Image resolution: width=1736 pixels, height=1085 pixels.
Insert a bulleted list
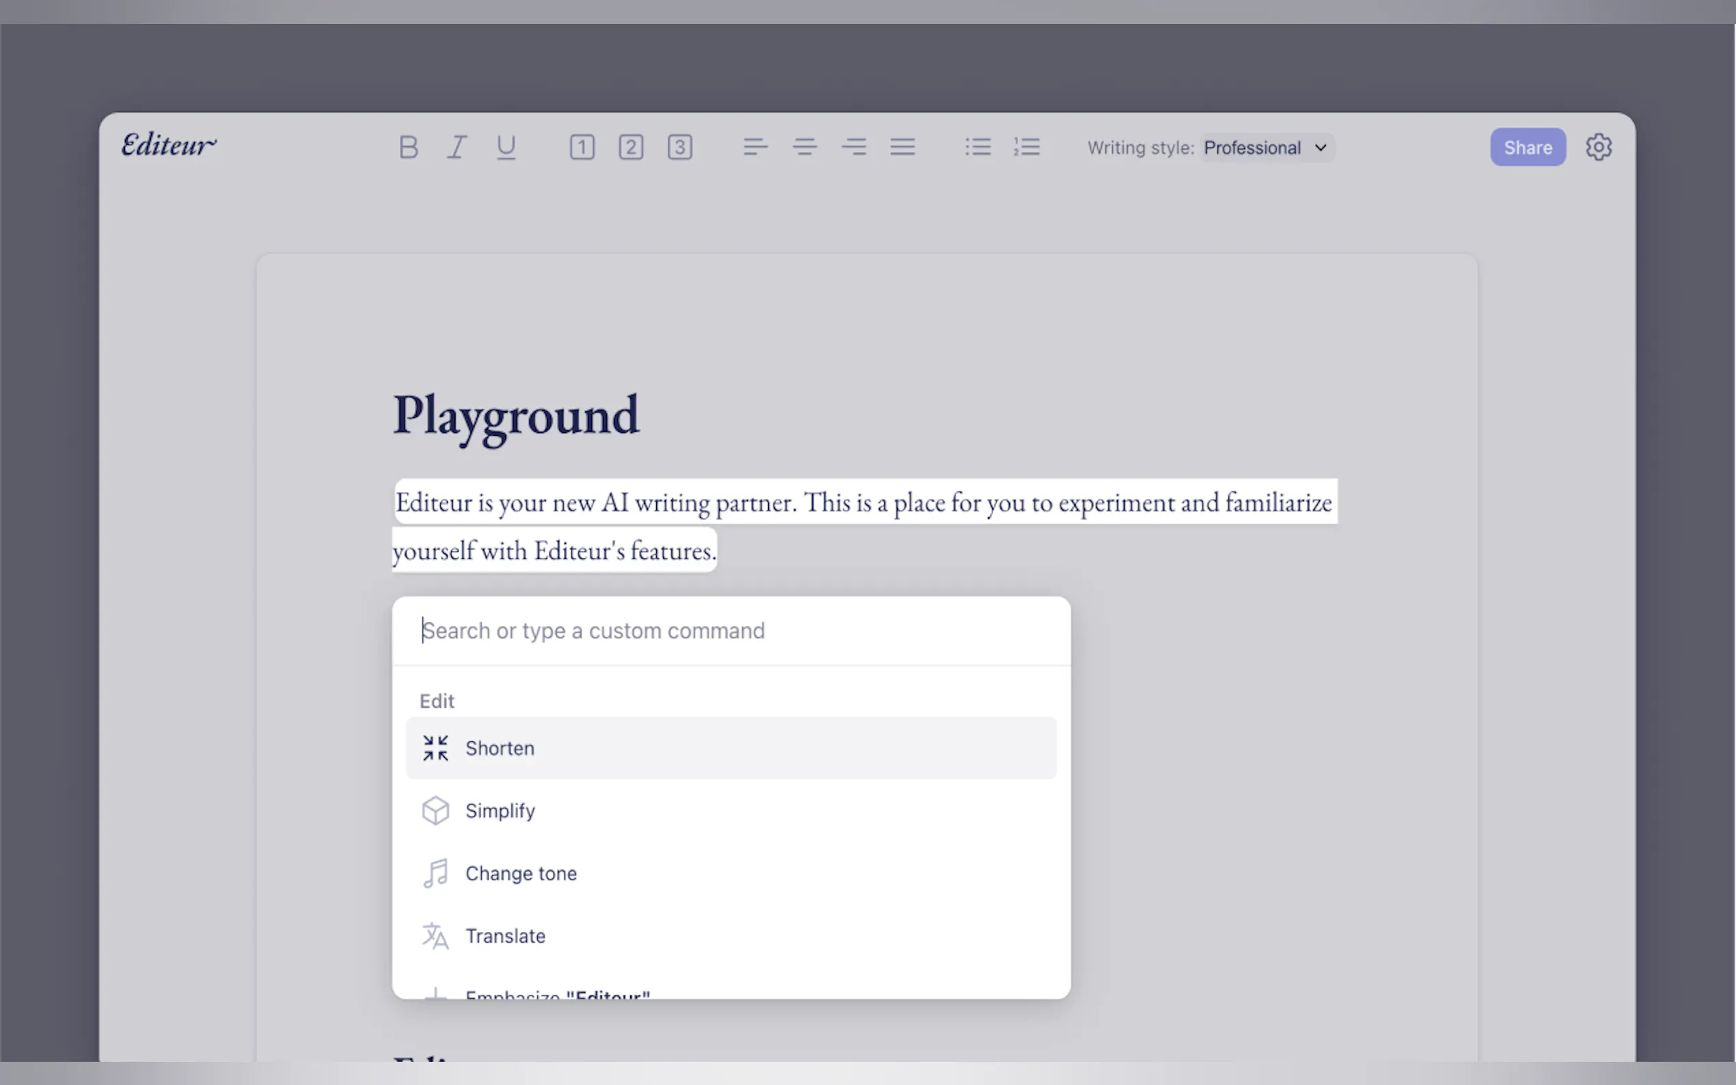pyautogui.click(x=977, y=147)
